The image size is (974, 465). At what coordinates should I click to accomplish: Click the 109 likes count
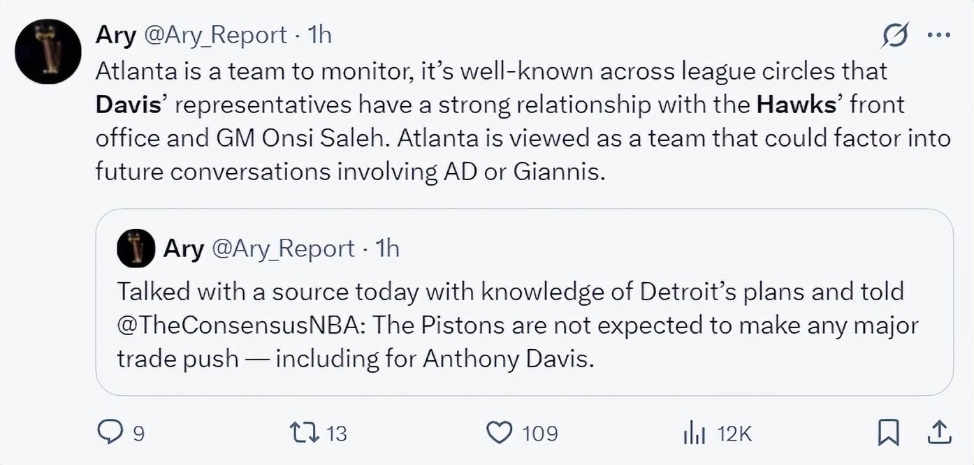[x=540, y=434]
